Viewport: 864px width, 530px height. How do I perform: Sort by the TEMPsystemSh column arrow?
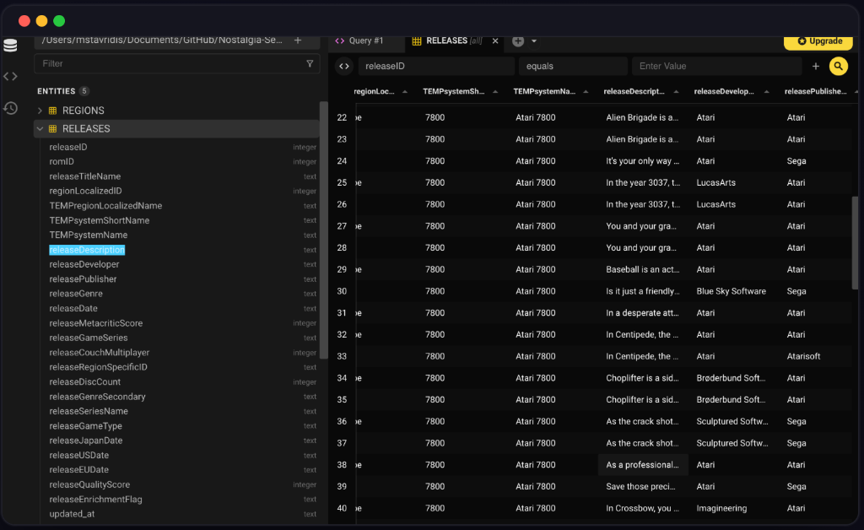coord(495,91)
